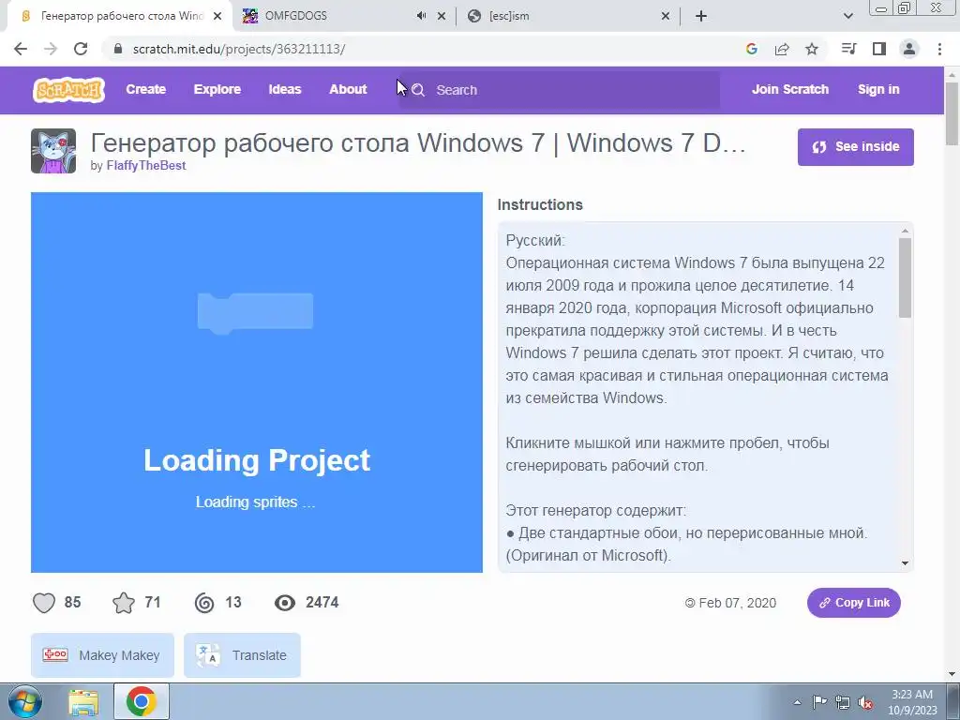This screenshot has width=960, height=720.
Task: Bookmark this page with the star icon
Action: coord(812,49)
